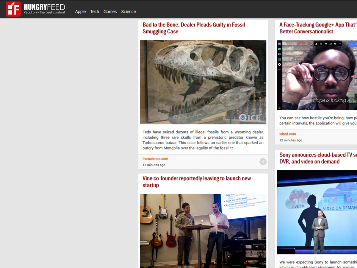Image resolution: width=357 pixels, height=268 pixels.
Task: Open Sony cloud-based TV headline
Action: tap(318, 158)
